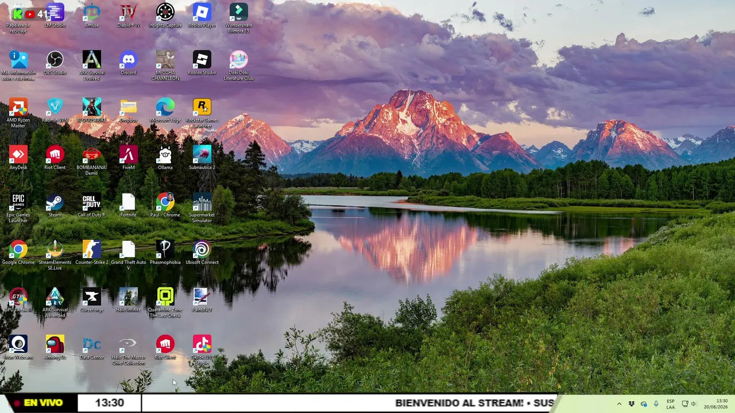The height and width of the screenshot is (413, 735).
Task: Select Doki Doki Literature Club shortcut
Action: 239,66
